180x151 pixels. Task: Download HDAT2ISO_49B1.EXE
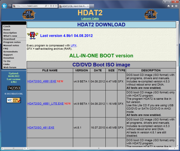(x=42, y=81)
